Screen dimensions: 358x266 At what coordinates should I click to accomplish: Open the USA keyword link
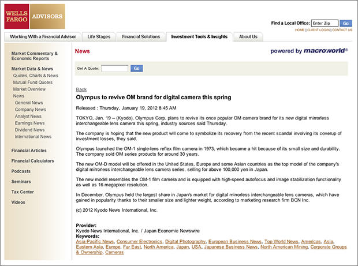click(196, 247)
